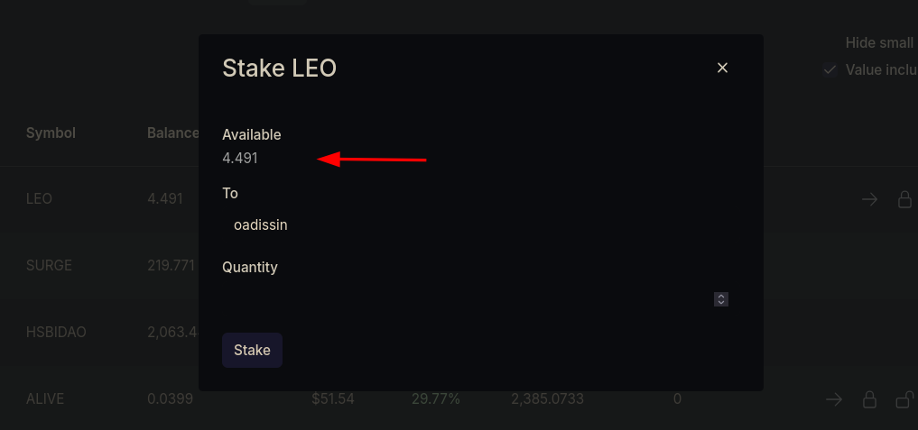This screenshot has width=918, height=430.
Task: Click the stake lock icon in LEO row
Action: tap(904, 199)
